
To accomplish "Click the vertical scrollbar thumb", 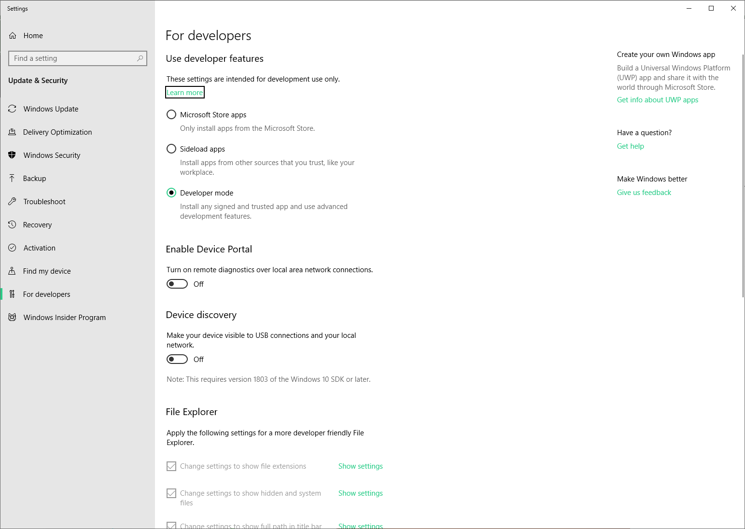I will [743, 176].
